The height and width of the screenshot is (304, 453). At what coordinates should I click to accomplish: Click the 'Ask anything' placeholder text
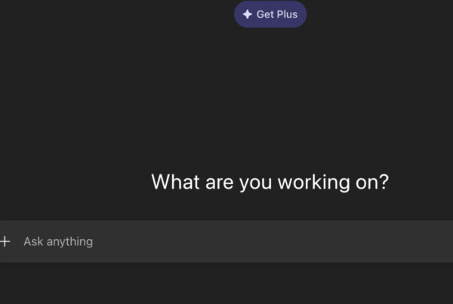[58, 241]
